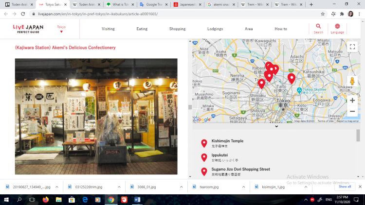The width and height of the screenshot is (365, 205).
Task: Open the Area menu
Action: point(249,29)
